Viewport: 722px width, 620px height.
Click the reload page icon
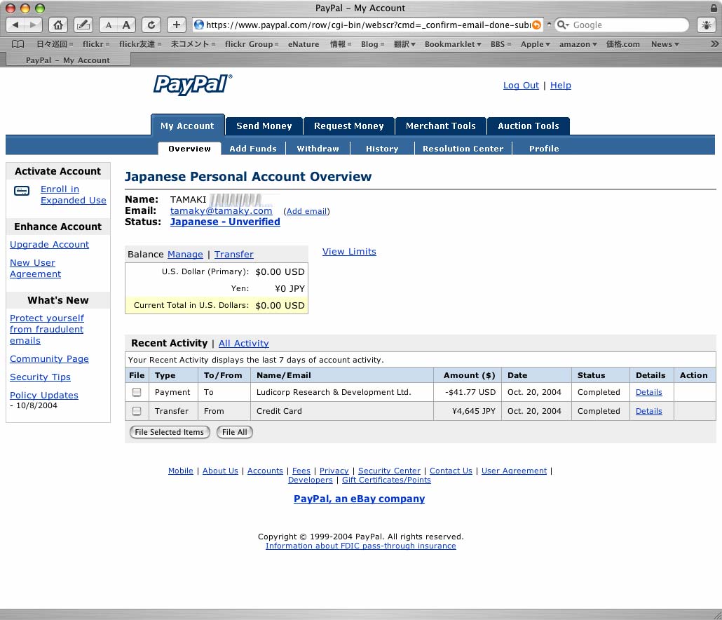point(151,25)
